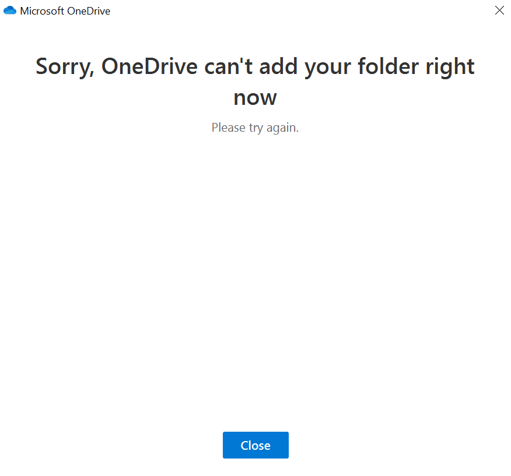Click the OneDrive cloud icon in title bar
The height and width of the screenshot is (476, 511).
click(x=10, y=10)
